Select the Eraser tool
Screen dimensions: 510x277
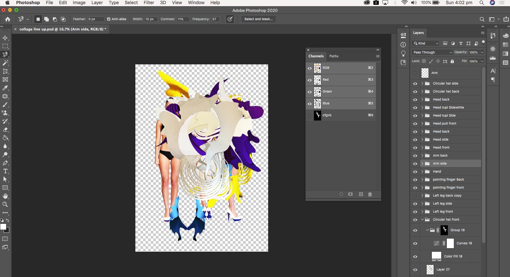5,129
